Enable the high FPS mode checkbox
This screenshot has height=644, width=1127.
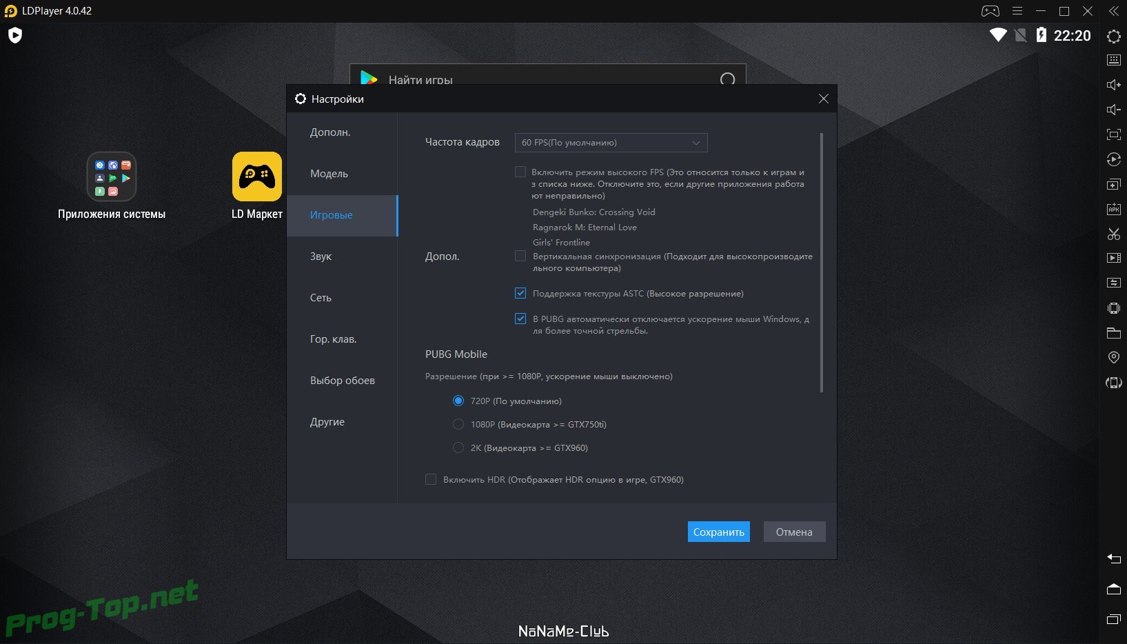(x=520, y=172)
